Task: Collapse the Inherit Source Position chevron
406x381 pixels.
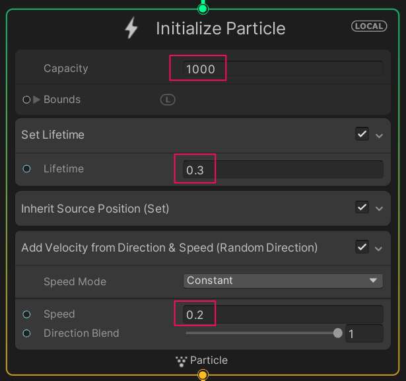Action: pos(379,208)
